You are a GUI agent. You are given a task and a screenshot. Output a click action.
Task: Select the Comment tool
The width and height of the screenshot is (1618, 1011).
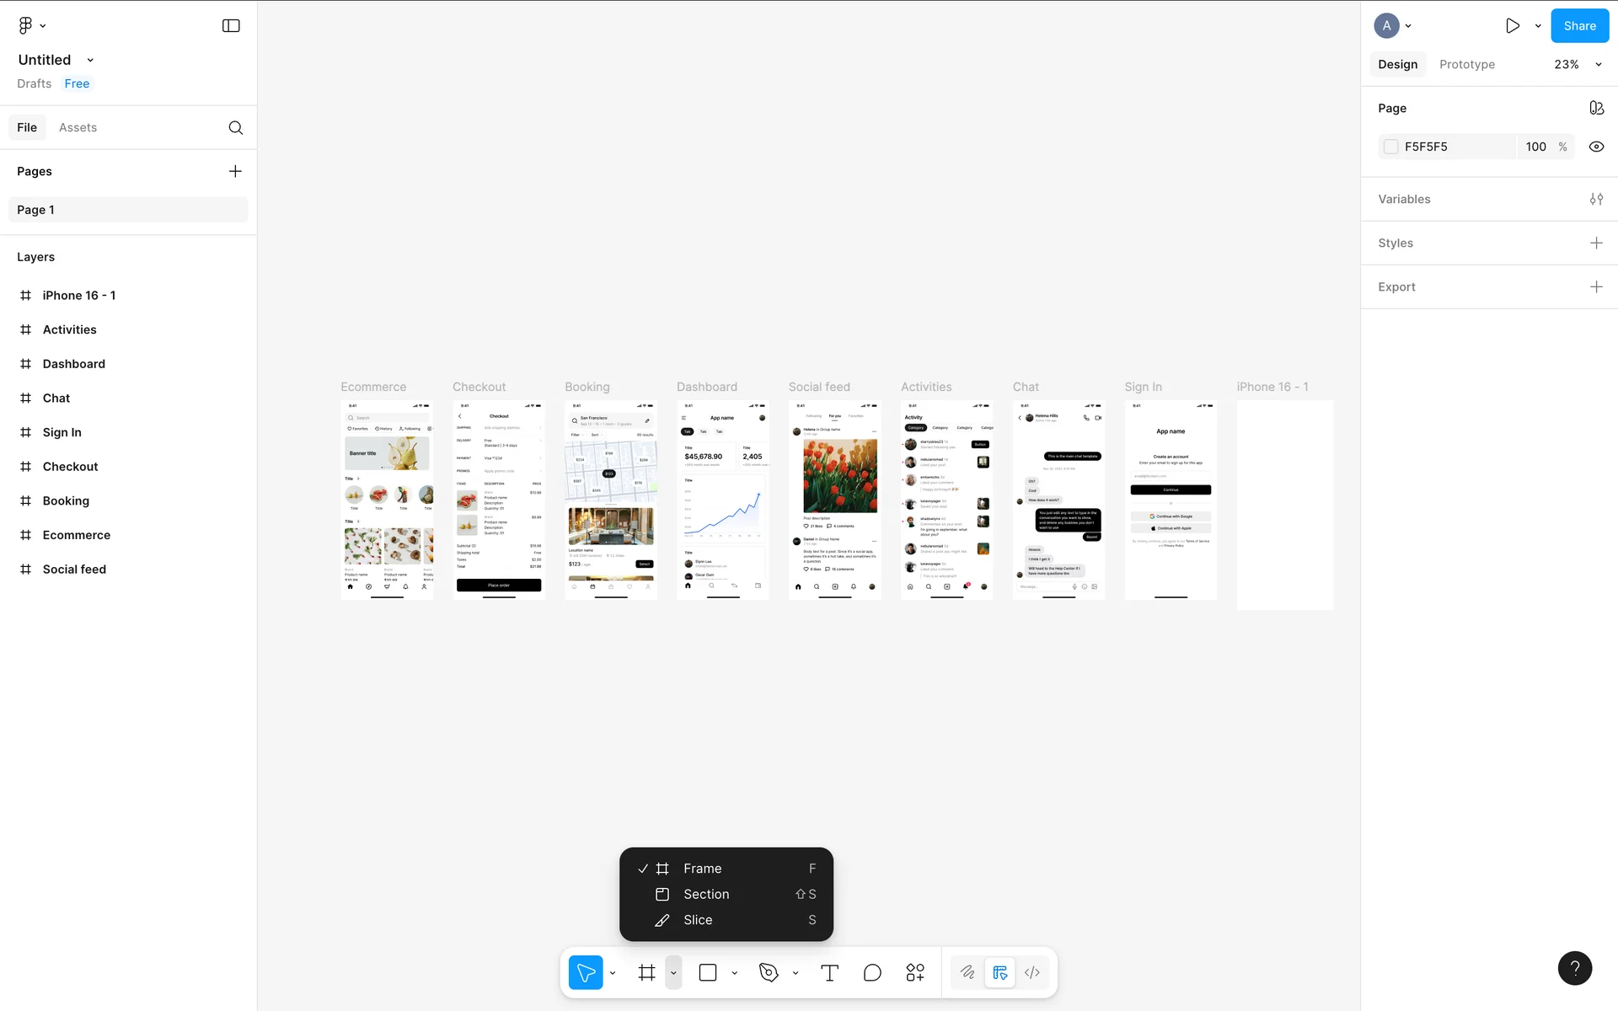point(872,973)
